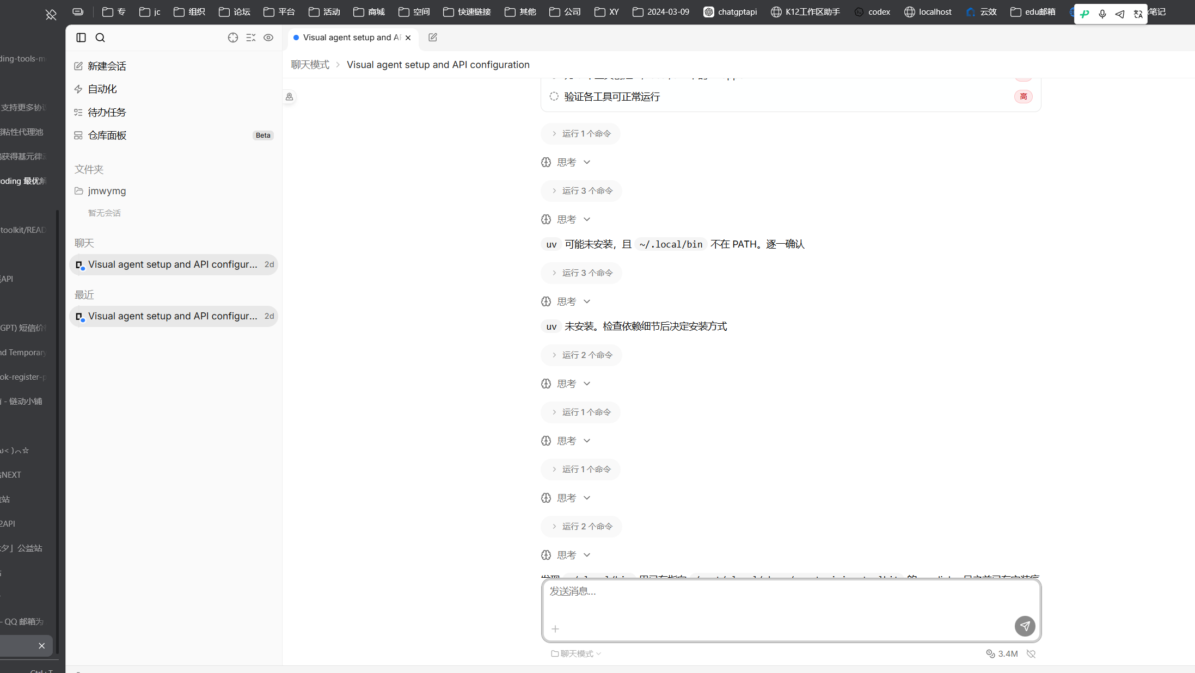Expand 思考 block above uv 可能未安装 text
Image resolution: width=1195 pixels, height=673 pixels.
click(x=566, y=219)
